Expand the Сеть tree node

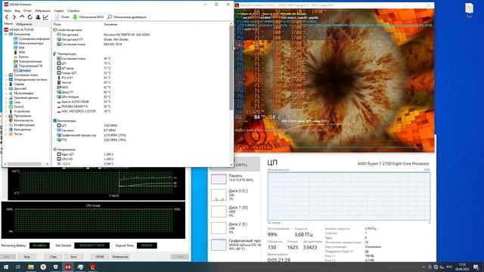click(x=6, y=102)
